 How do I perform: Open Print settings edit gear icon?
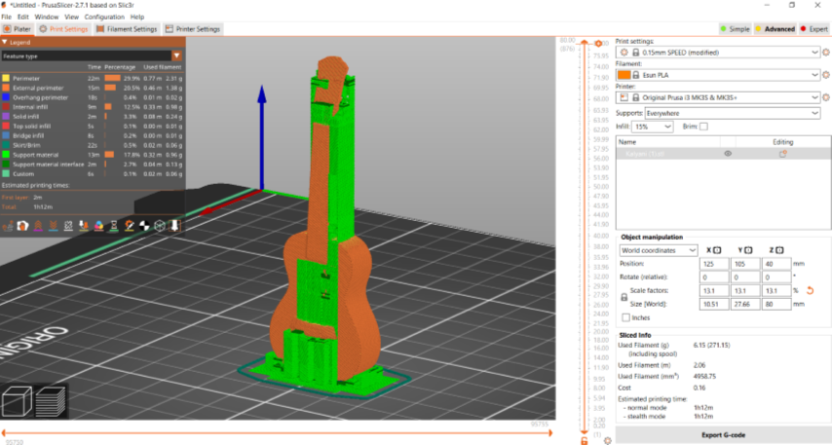(825, 53)
